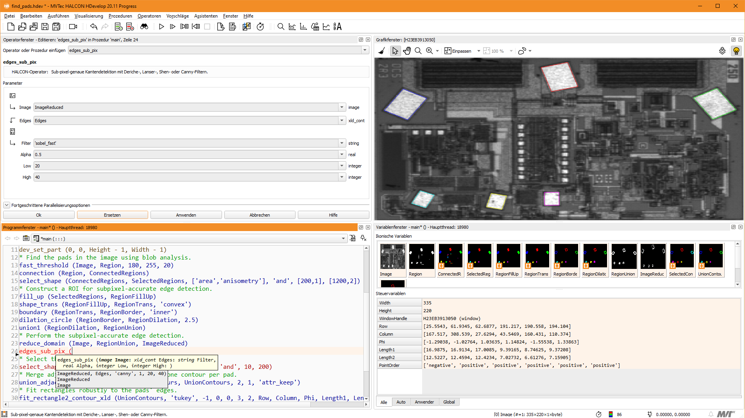Open the Bearbeiten menu
Image resolution: width=745 pixels, height=418 pixels.
31,16
